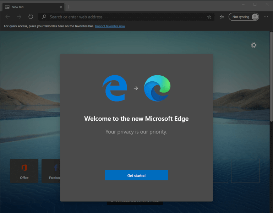Open the Not syncing profile button
The height and width of the screenshot is (213, 273).
click(x=244, y=17)
